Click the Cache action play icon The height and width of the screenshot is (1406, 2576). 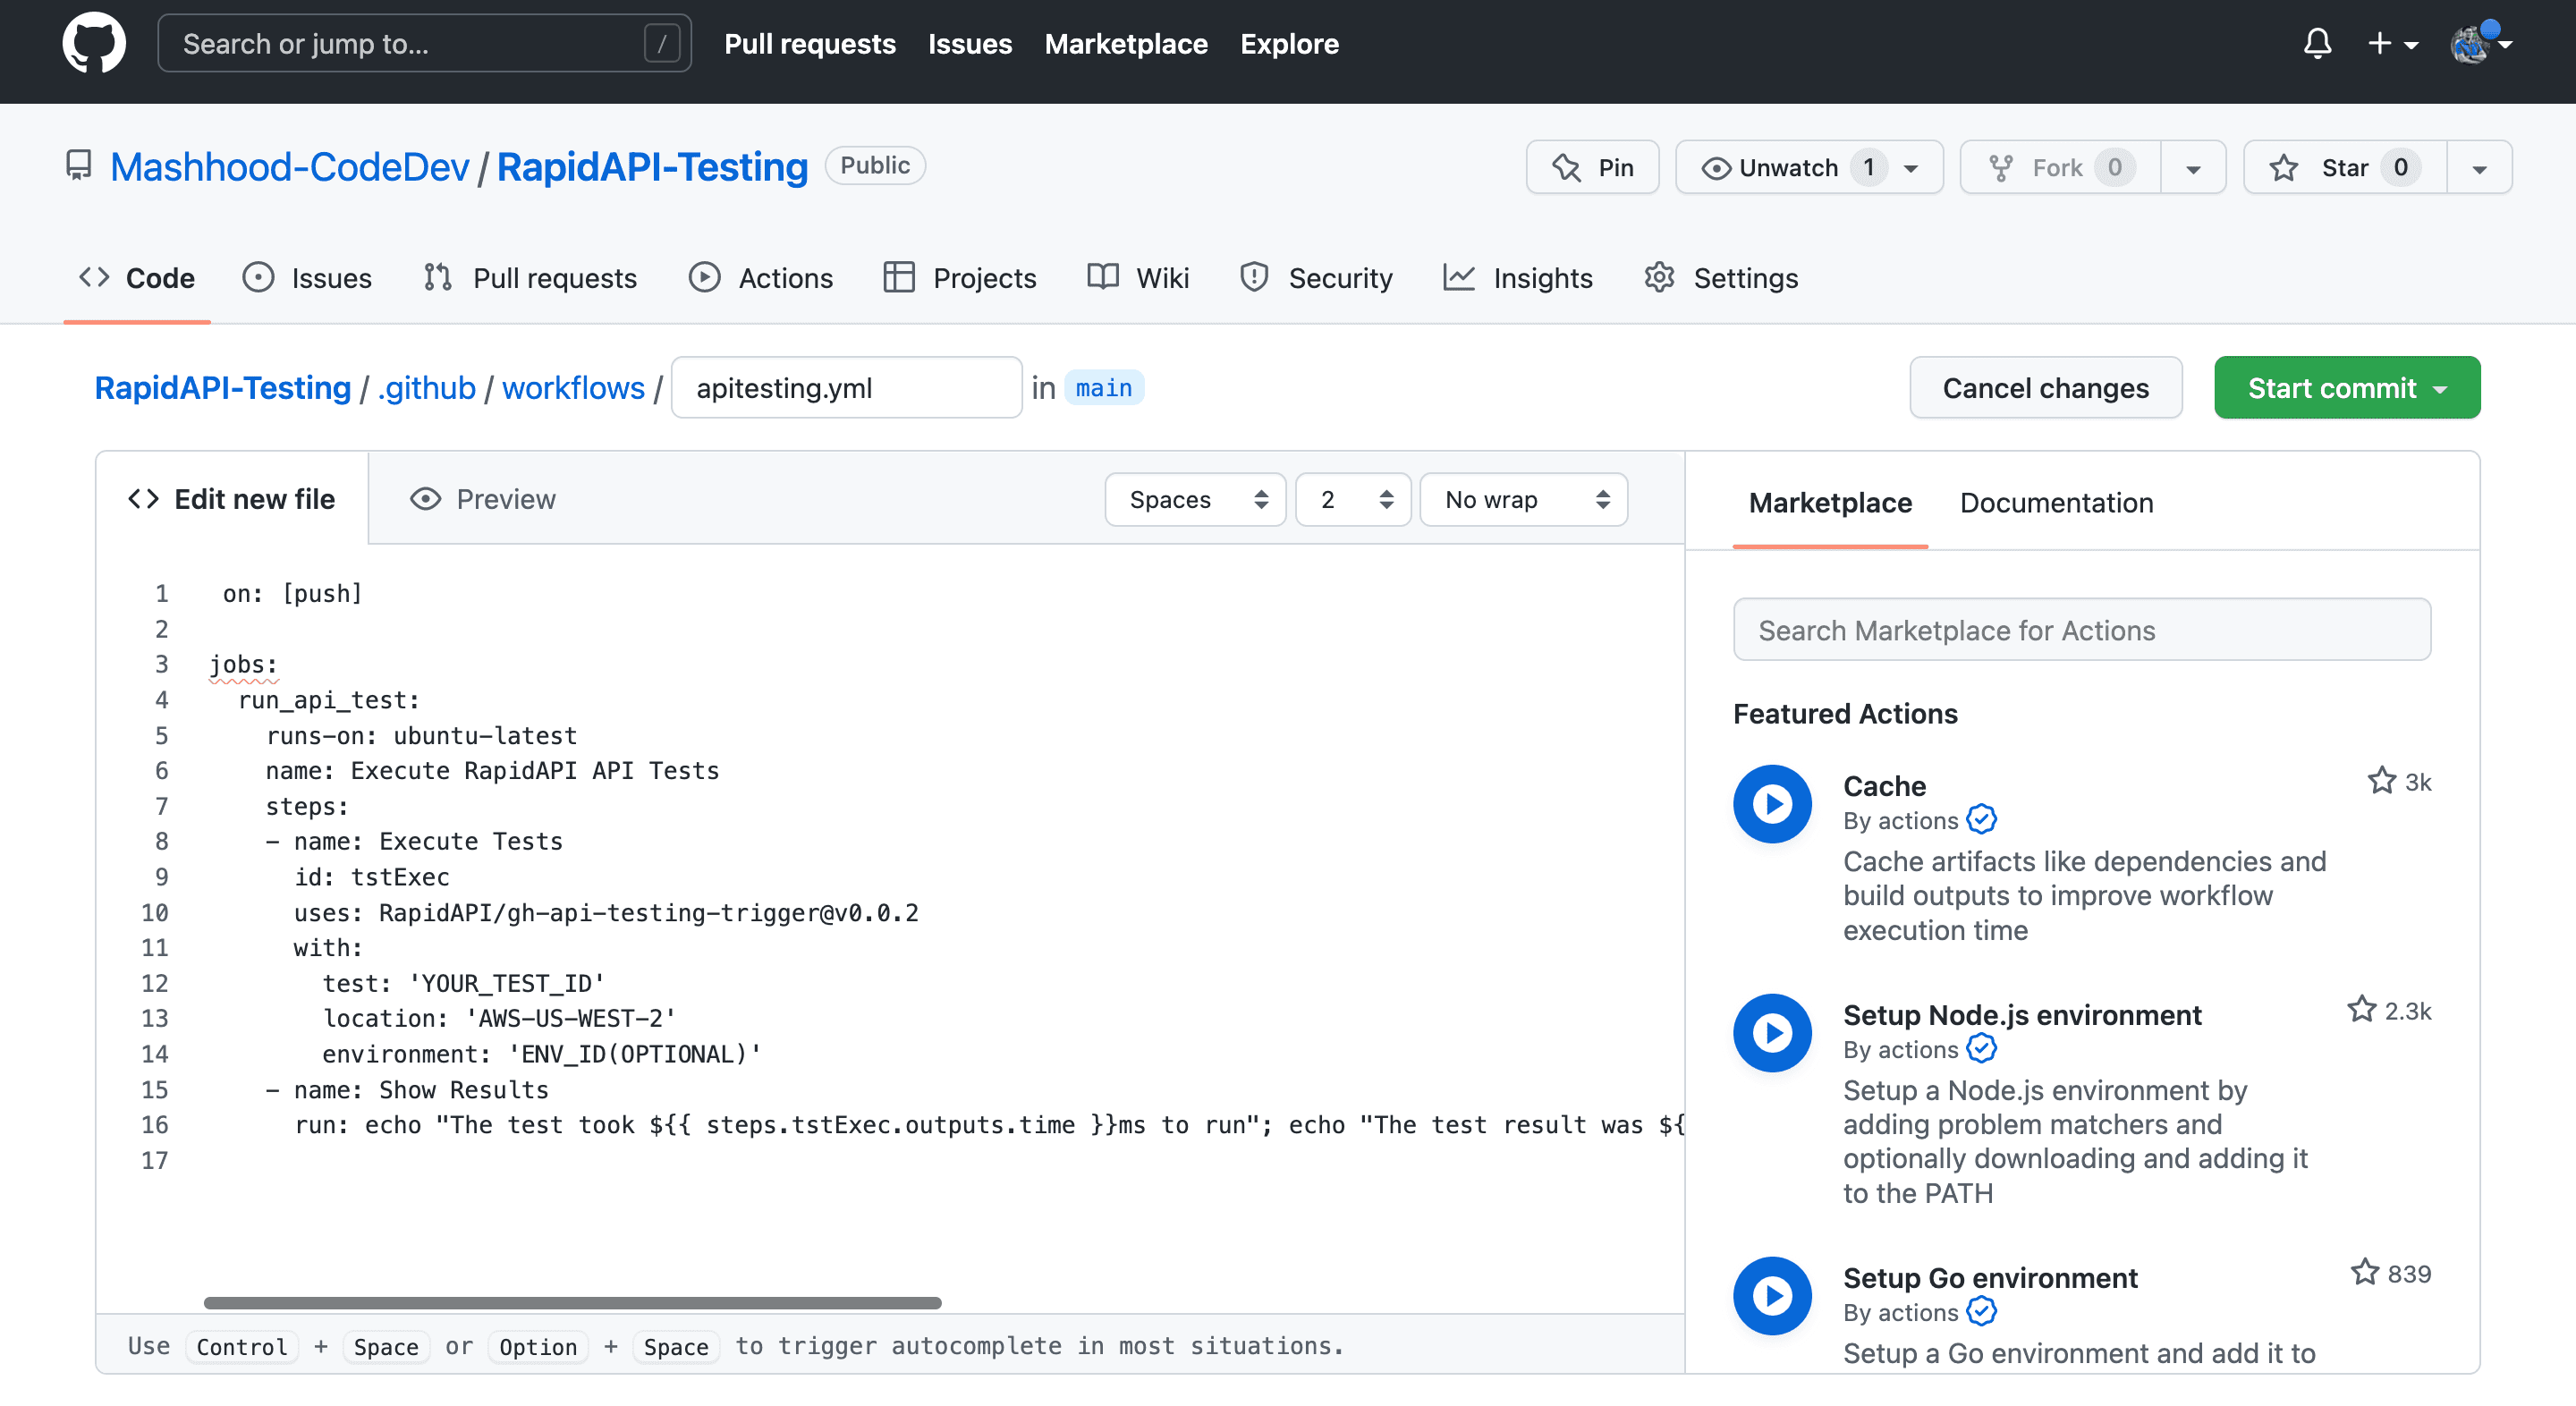pos(1772,803)
